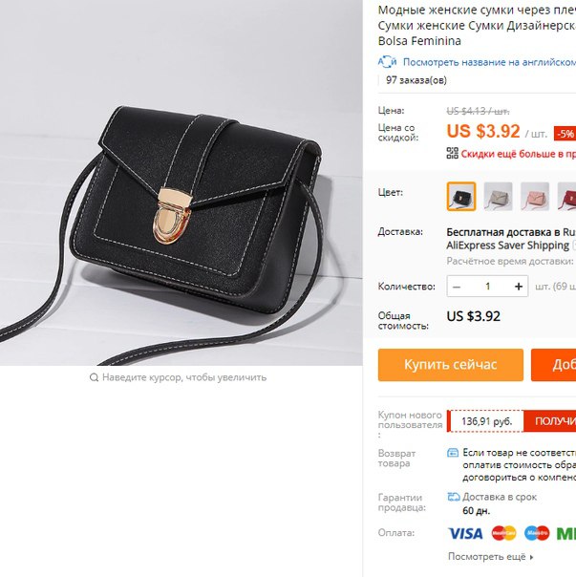
Task: Click the VISA payment logo
Action: pos(465,533)
